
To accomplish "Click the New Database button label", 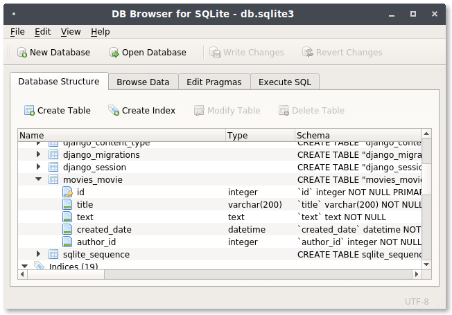I will [x=60, y=53].
